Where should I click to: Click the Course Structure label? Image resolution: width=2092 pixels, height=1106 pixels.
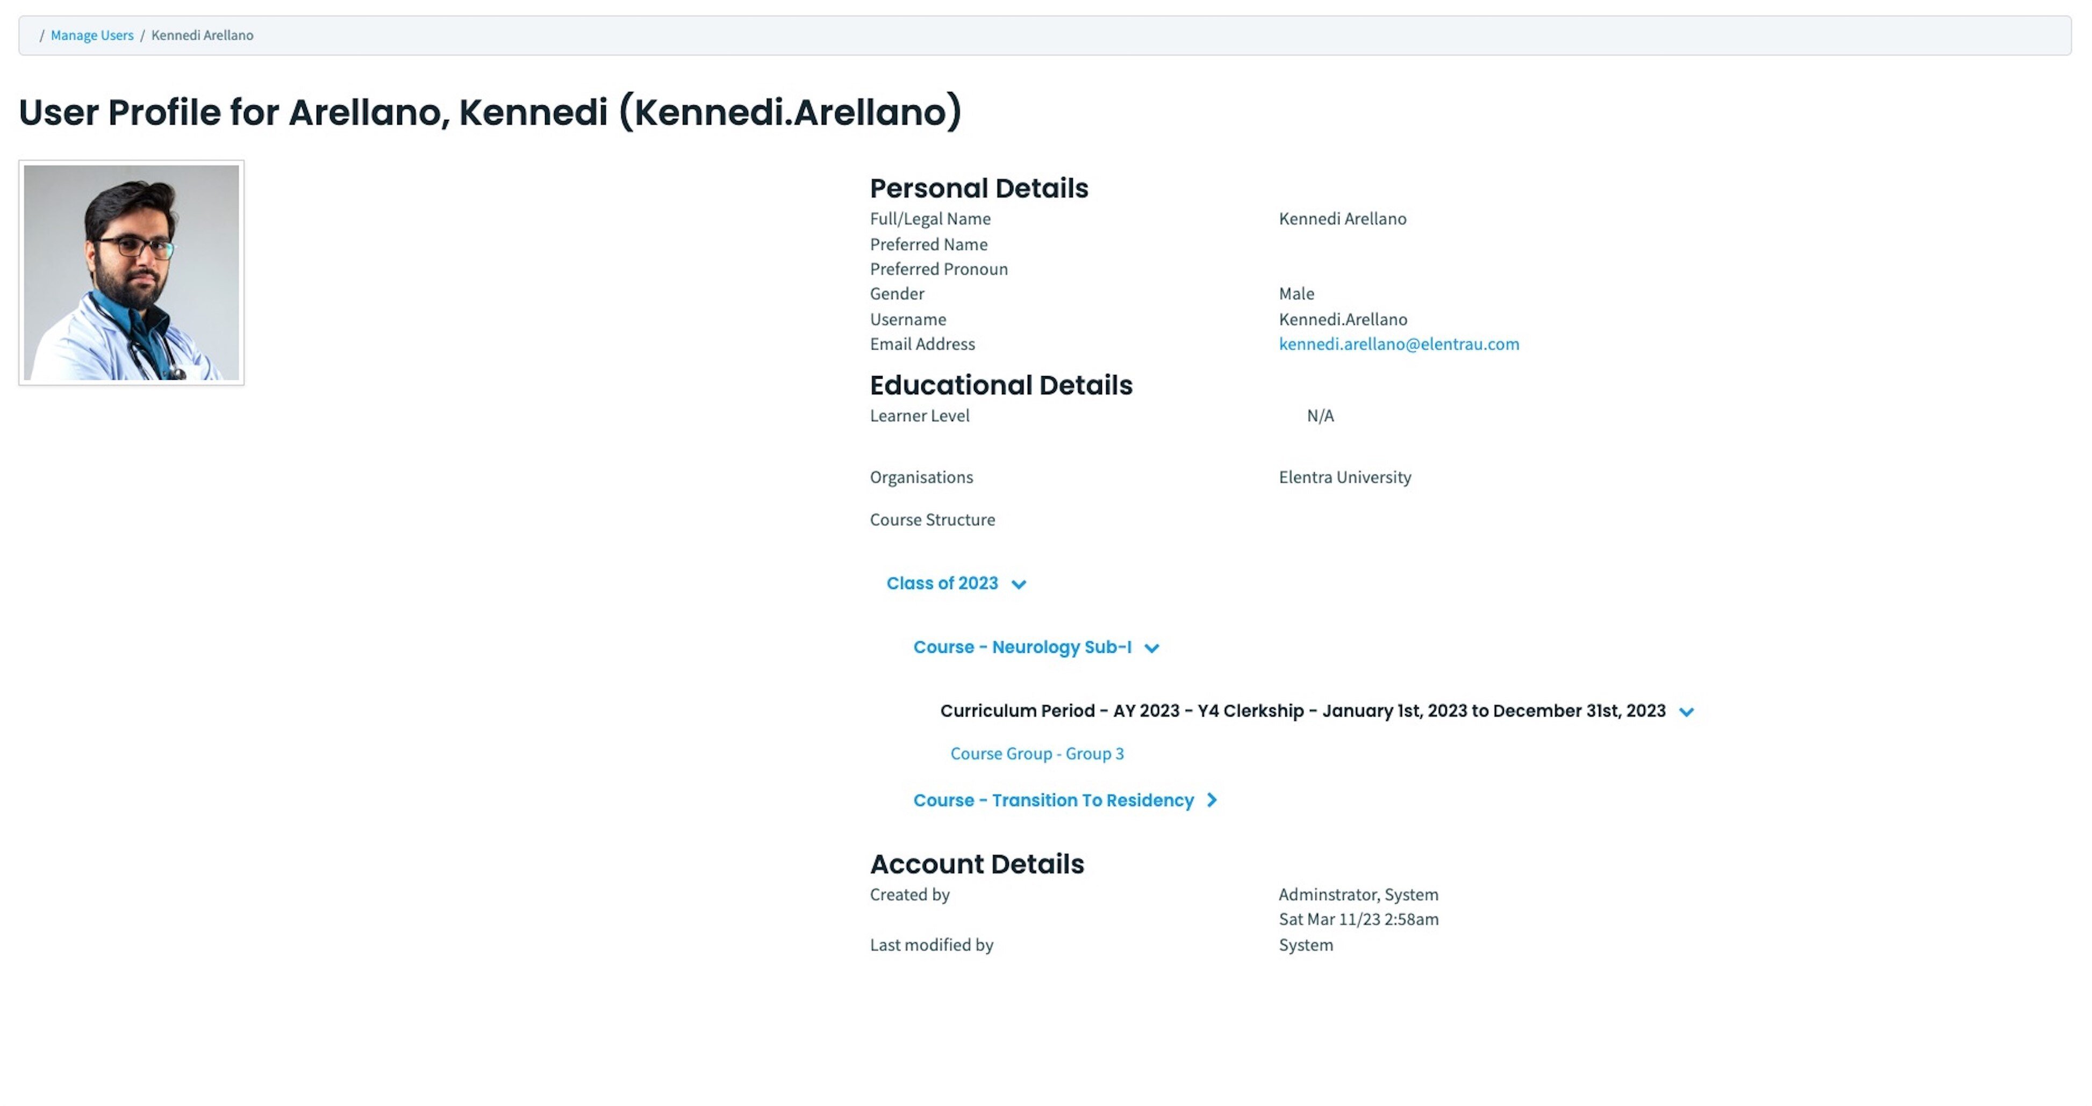932,519
